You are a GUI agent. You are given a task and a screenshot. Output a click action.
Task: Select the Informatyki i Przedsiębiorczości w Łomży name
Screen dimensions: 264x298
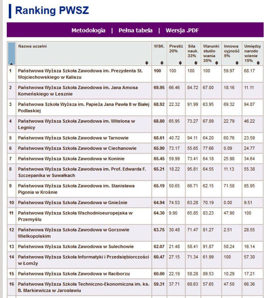click(x=83, y=260)
